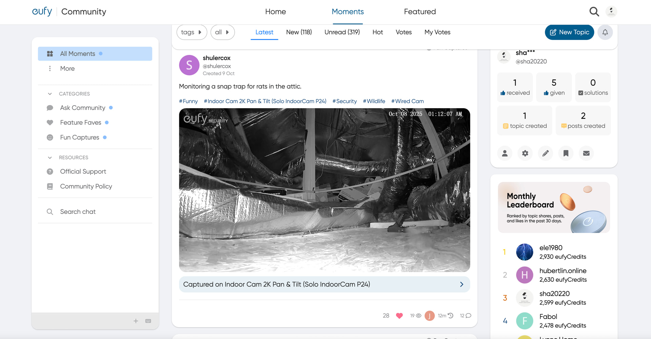Screen dimensions: 651x339
Task: Open the attic camera snapshot image
Action: click(324, 190)
